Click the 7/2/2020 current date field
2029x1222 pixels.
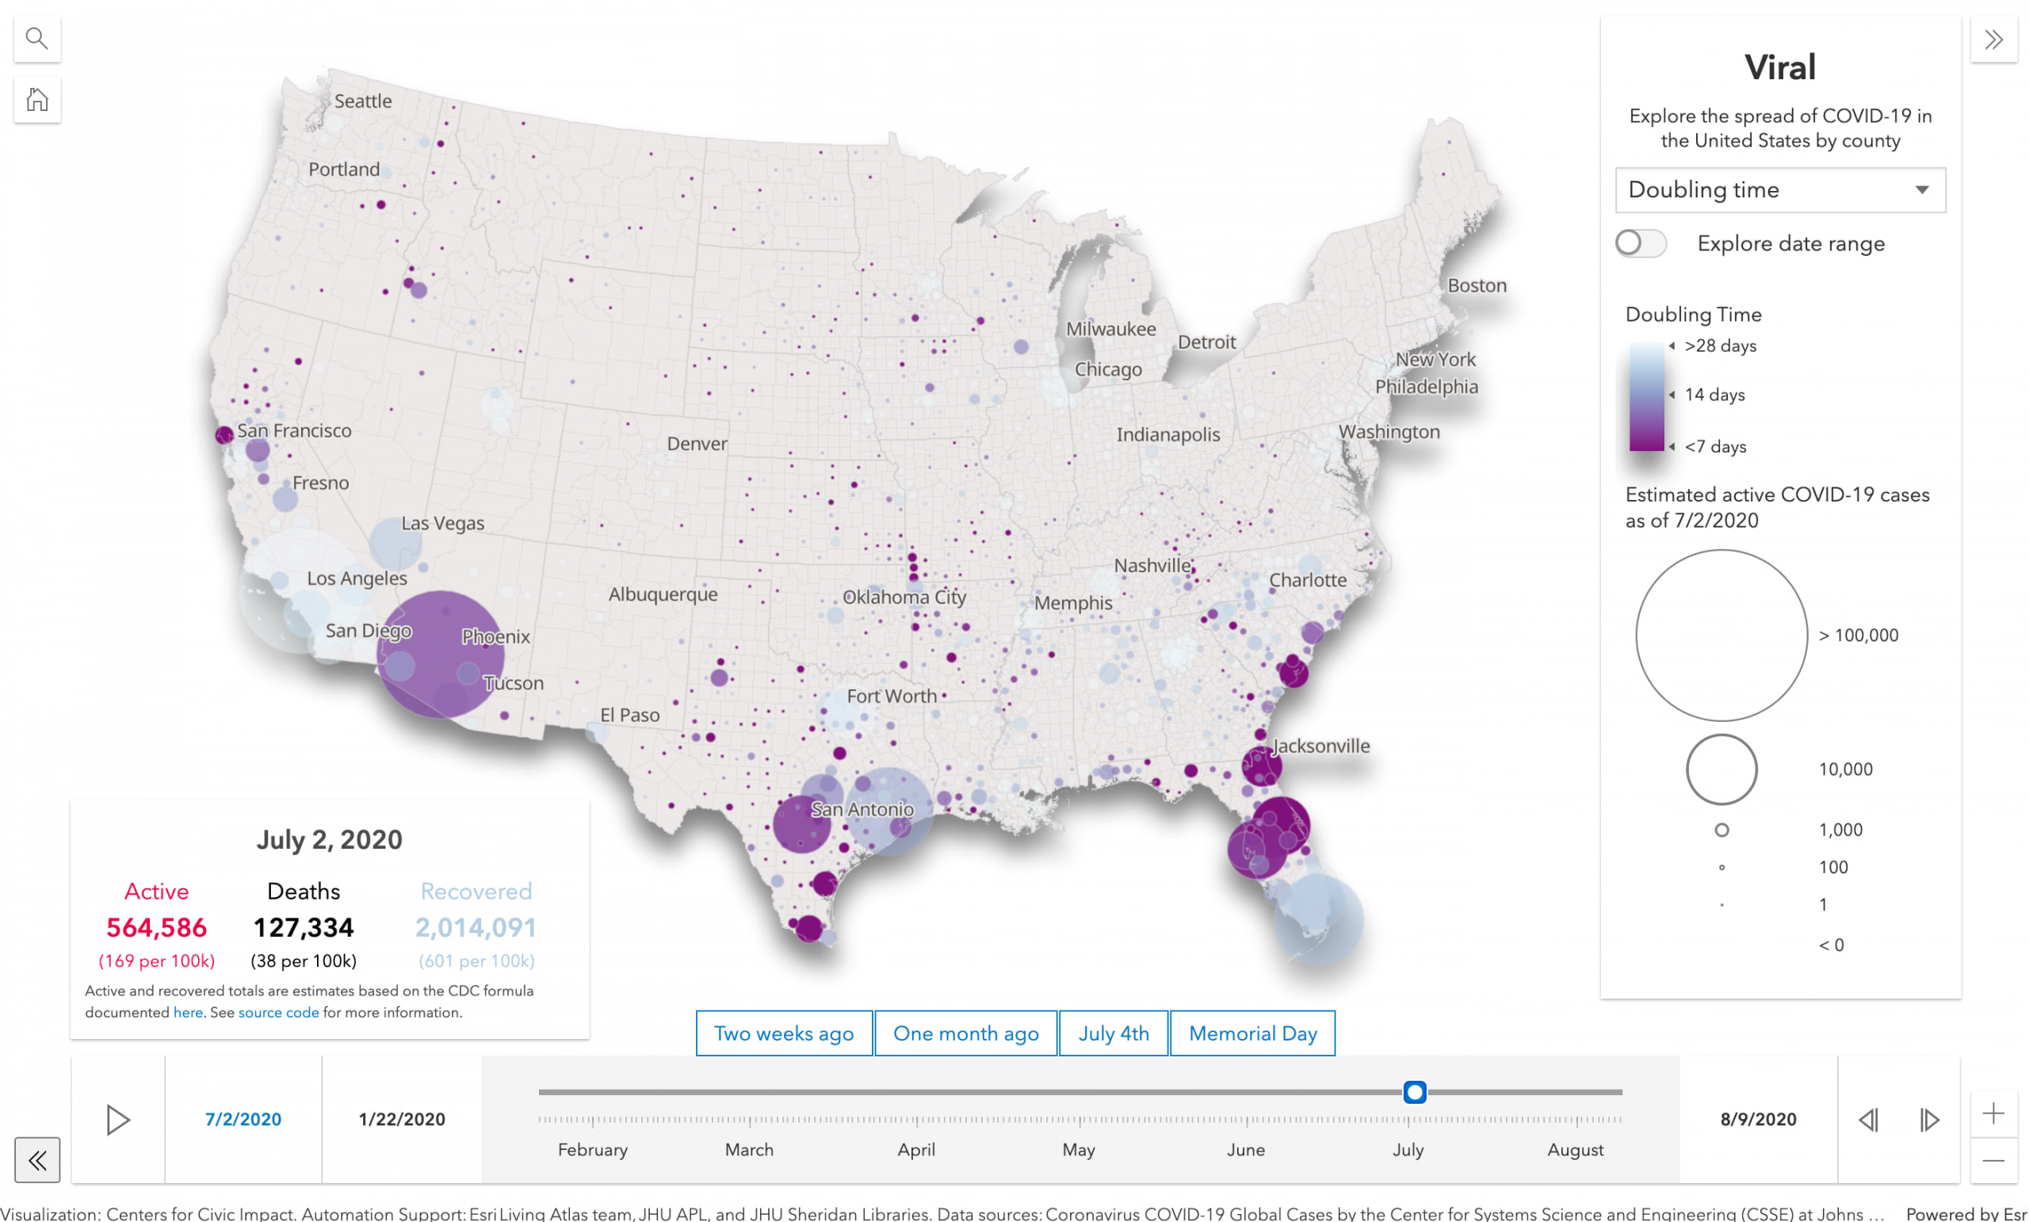coord(243,1120)
